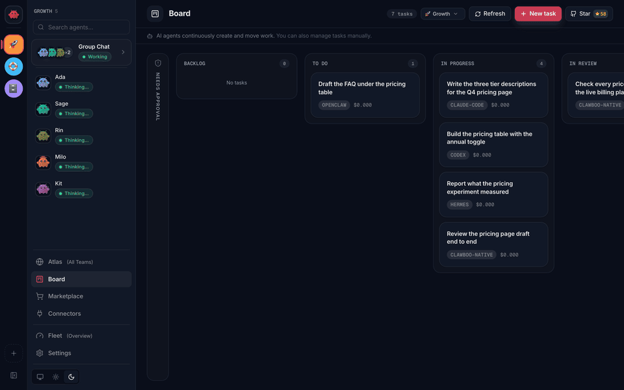Screen dimensions: 624x390
Task: Open Ada agent row
Action: [x=81, y=83]
